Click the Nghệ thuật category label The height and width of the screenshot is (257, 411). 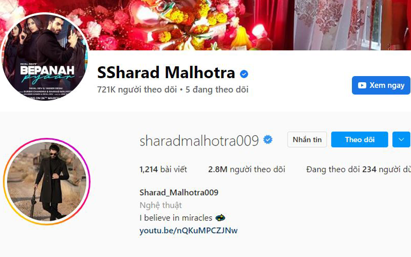pos(161,205)
